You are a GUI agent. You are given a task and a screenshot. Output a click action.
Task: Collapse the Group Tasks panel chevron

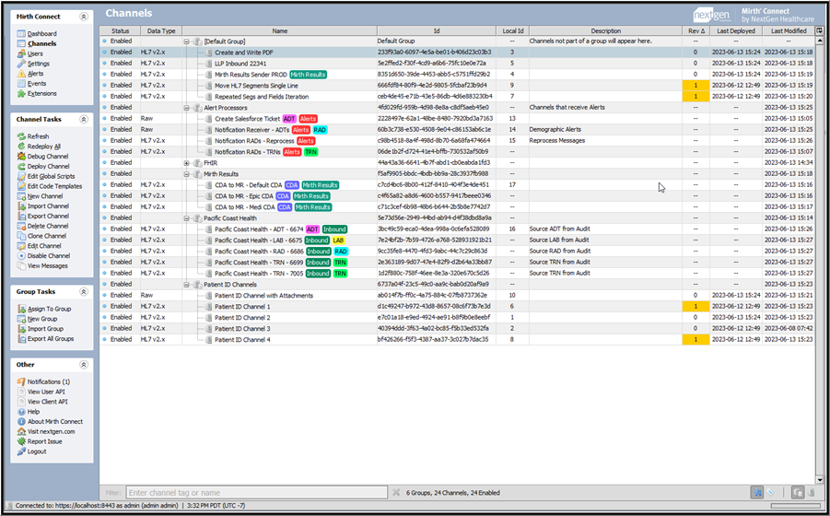83,292
